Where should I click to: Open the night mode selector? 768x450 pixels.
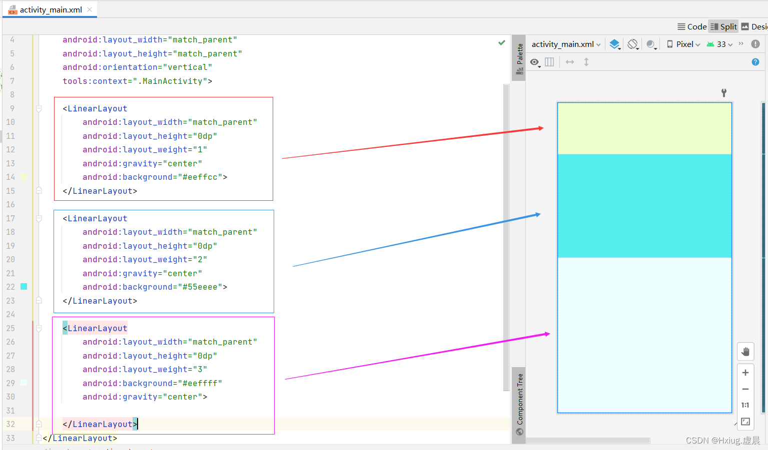click(651, 44)
